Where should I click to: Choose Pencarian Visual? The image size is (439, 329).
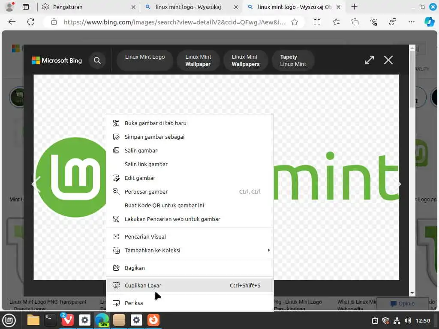(189, 236)
